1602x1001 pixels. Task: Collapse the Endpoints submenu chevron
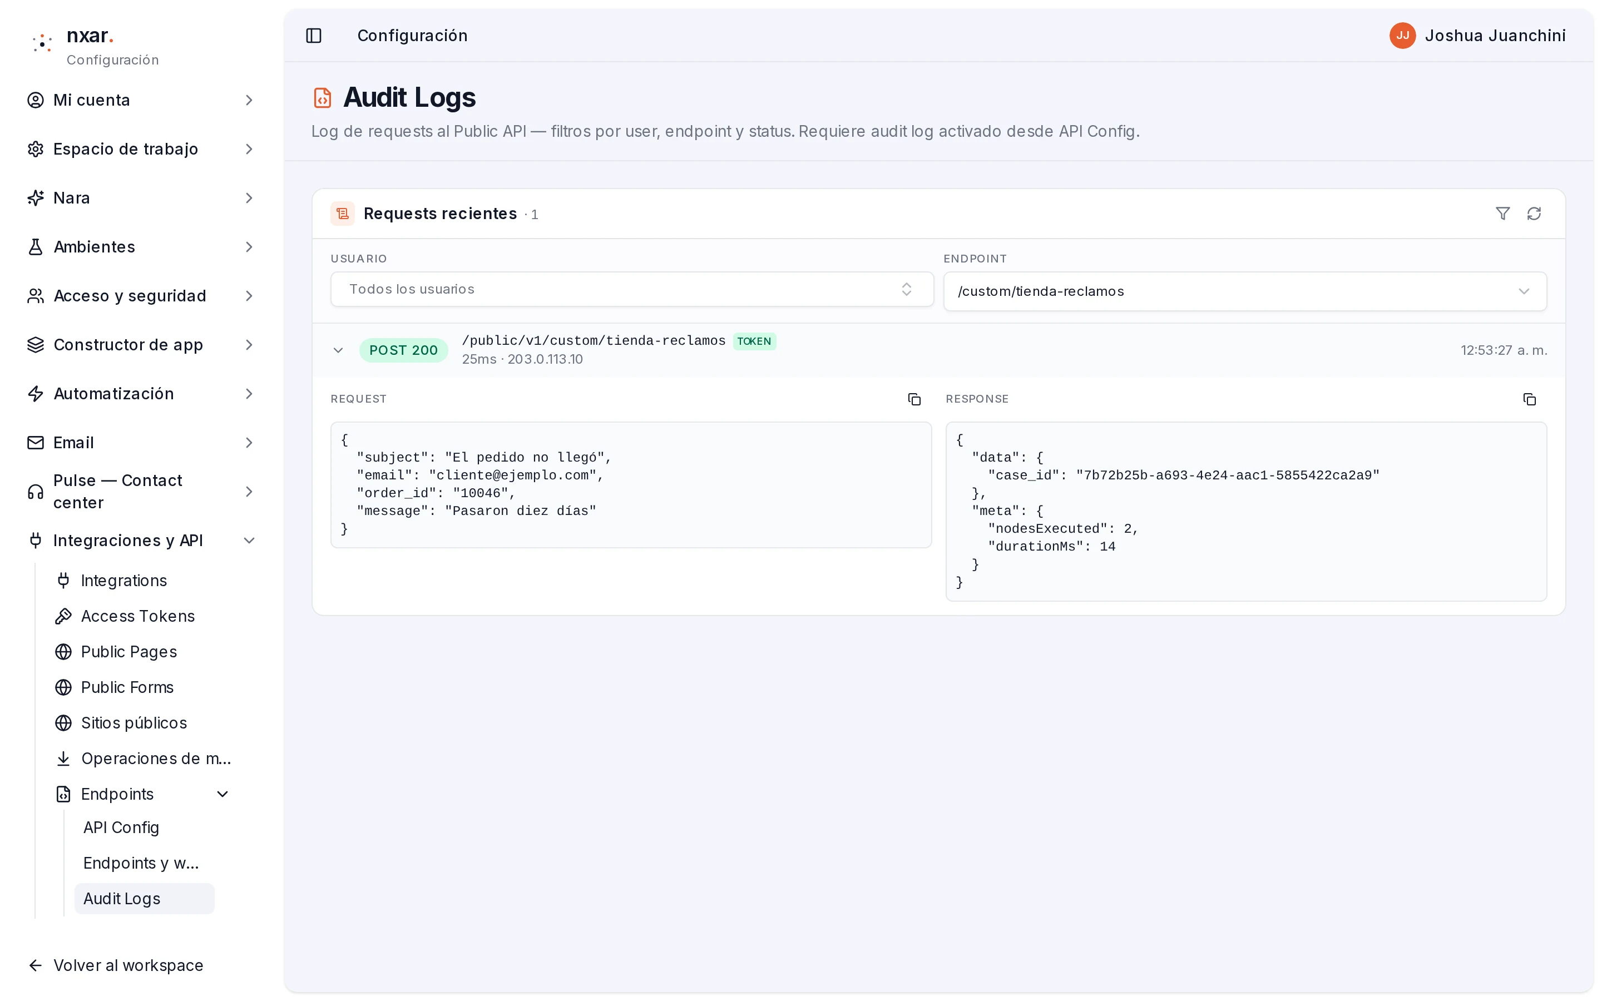(x=222, y=795)
